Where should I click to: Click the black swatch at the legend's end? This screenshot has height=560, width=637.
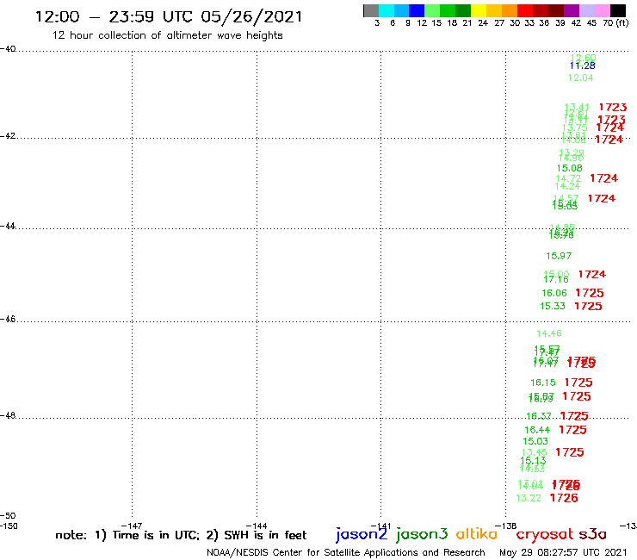[618, 10]
